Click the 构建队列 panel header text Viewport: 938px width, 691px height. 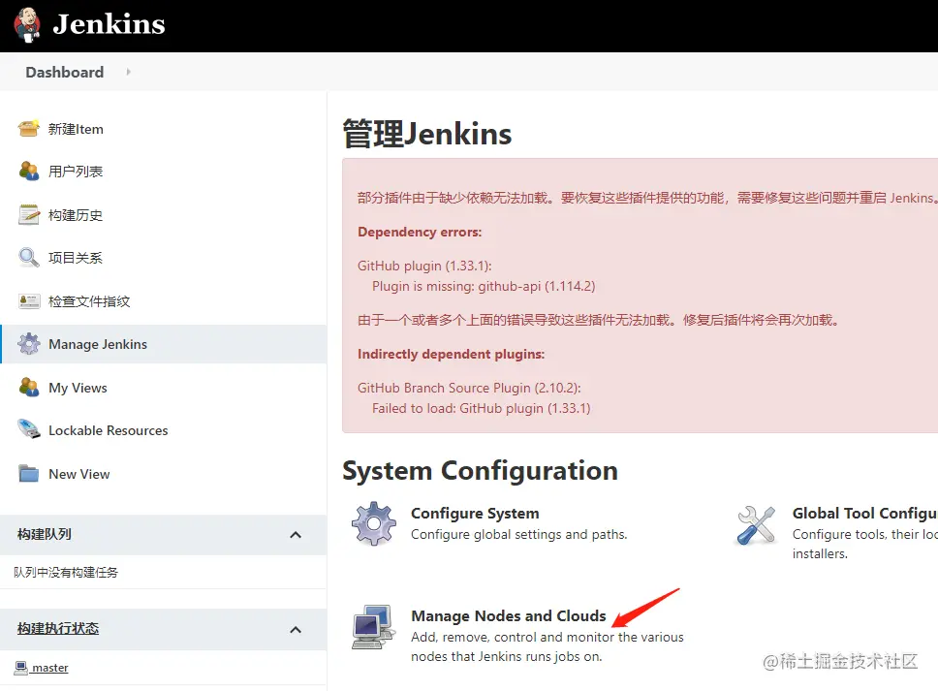45,534
